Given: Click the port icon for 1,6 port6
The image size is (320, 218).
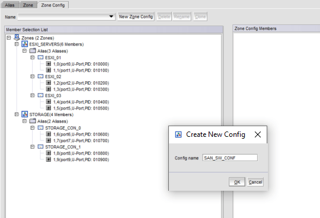Looking at the screenshot, I should (49, 134).
